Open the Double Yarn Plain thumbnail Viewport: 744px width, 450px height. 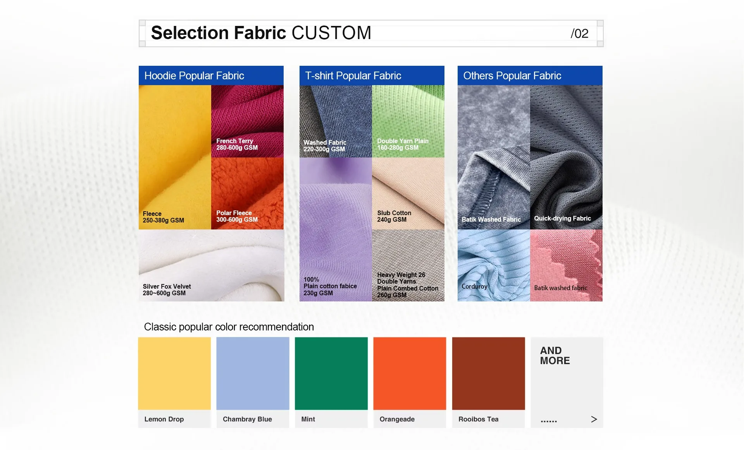click(408, 121)
